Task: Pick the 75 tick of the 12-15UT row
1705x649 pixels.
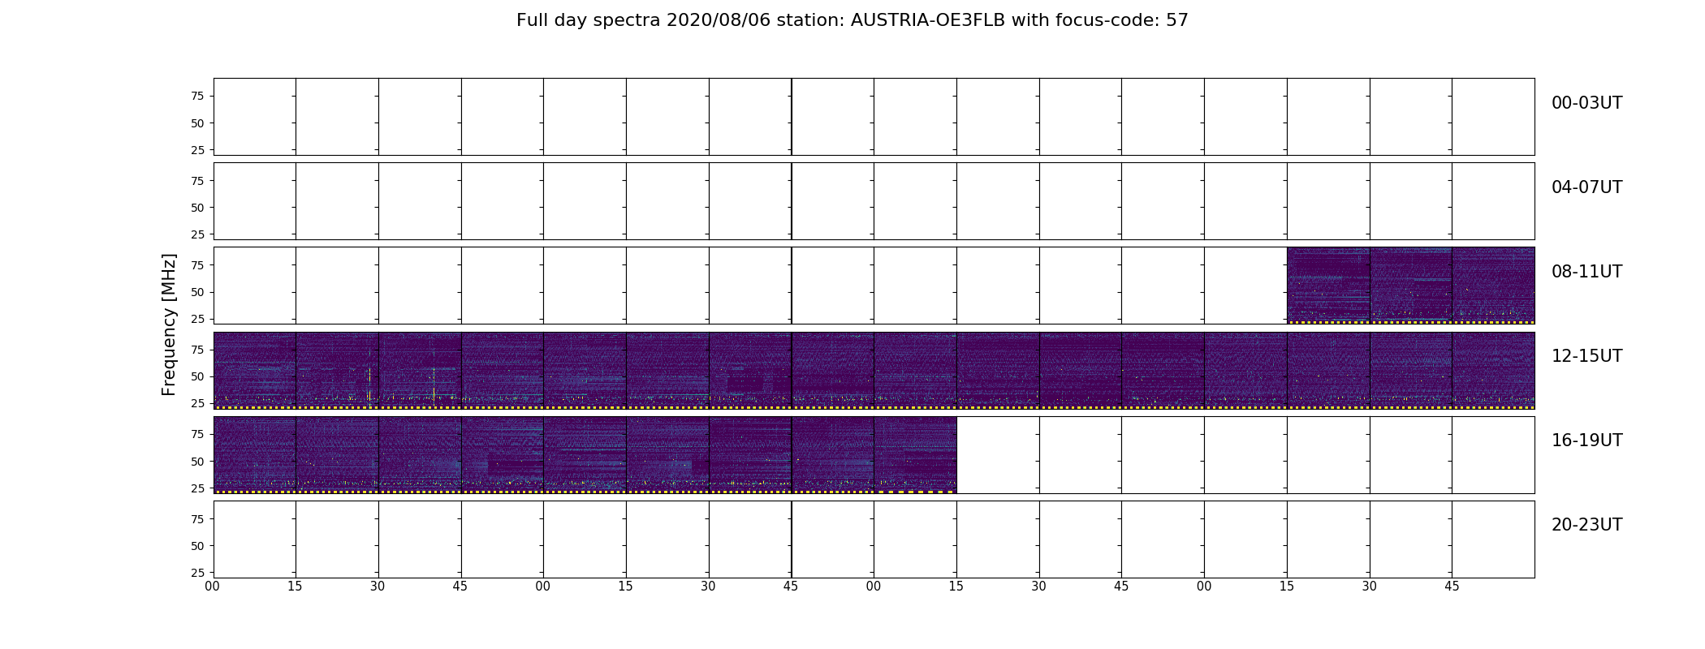Action: pos(197,350)
